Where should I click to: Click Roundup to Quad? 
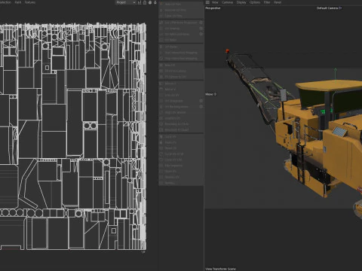[x=181, y=129]
